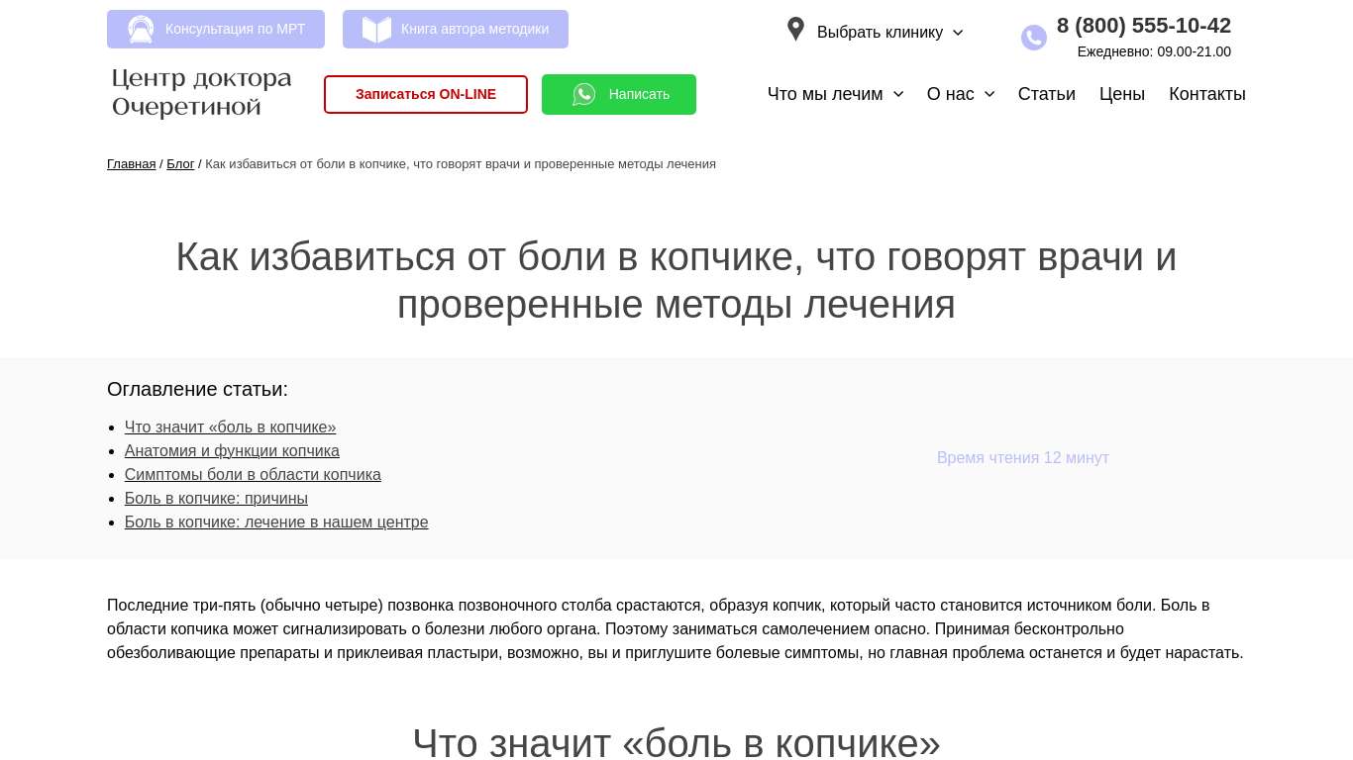Image resolution: width=1353 pixels, height=760 pixels.
Task: Click the purple phone icon
Action: pos(1033,38)
